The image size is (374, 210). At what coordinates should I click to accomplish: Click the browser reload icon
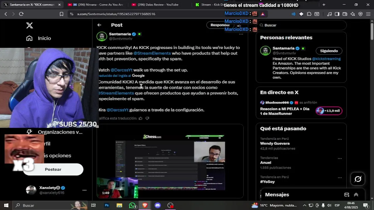click(21, 14)
